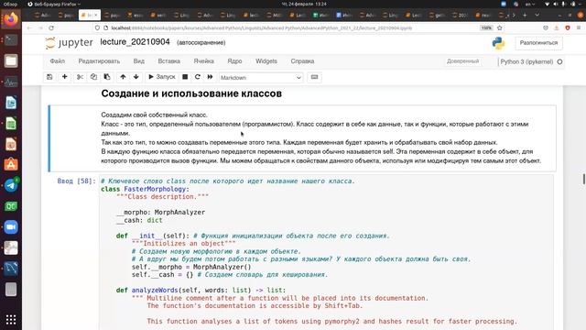Image resolution: width=586 pixels, height=330 pixels.
Task: Click the kernel idle circle indicator
Action: pyautogui.click(x=559, y=61)
